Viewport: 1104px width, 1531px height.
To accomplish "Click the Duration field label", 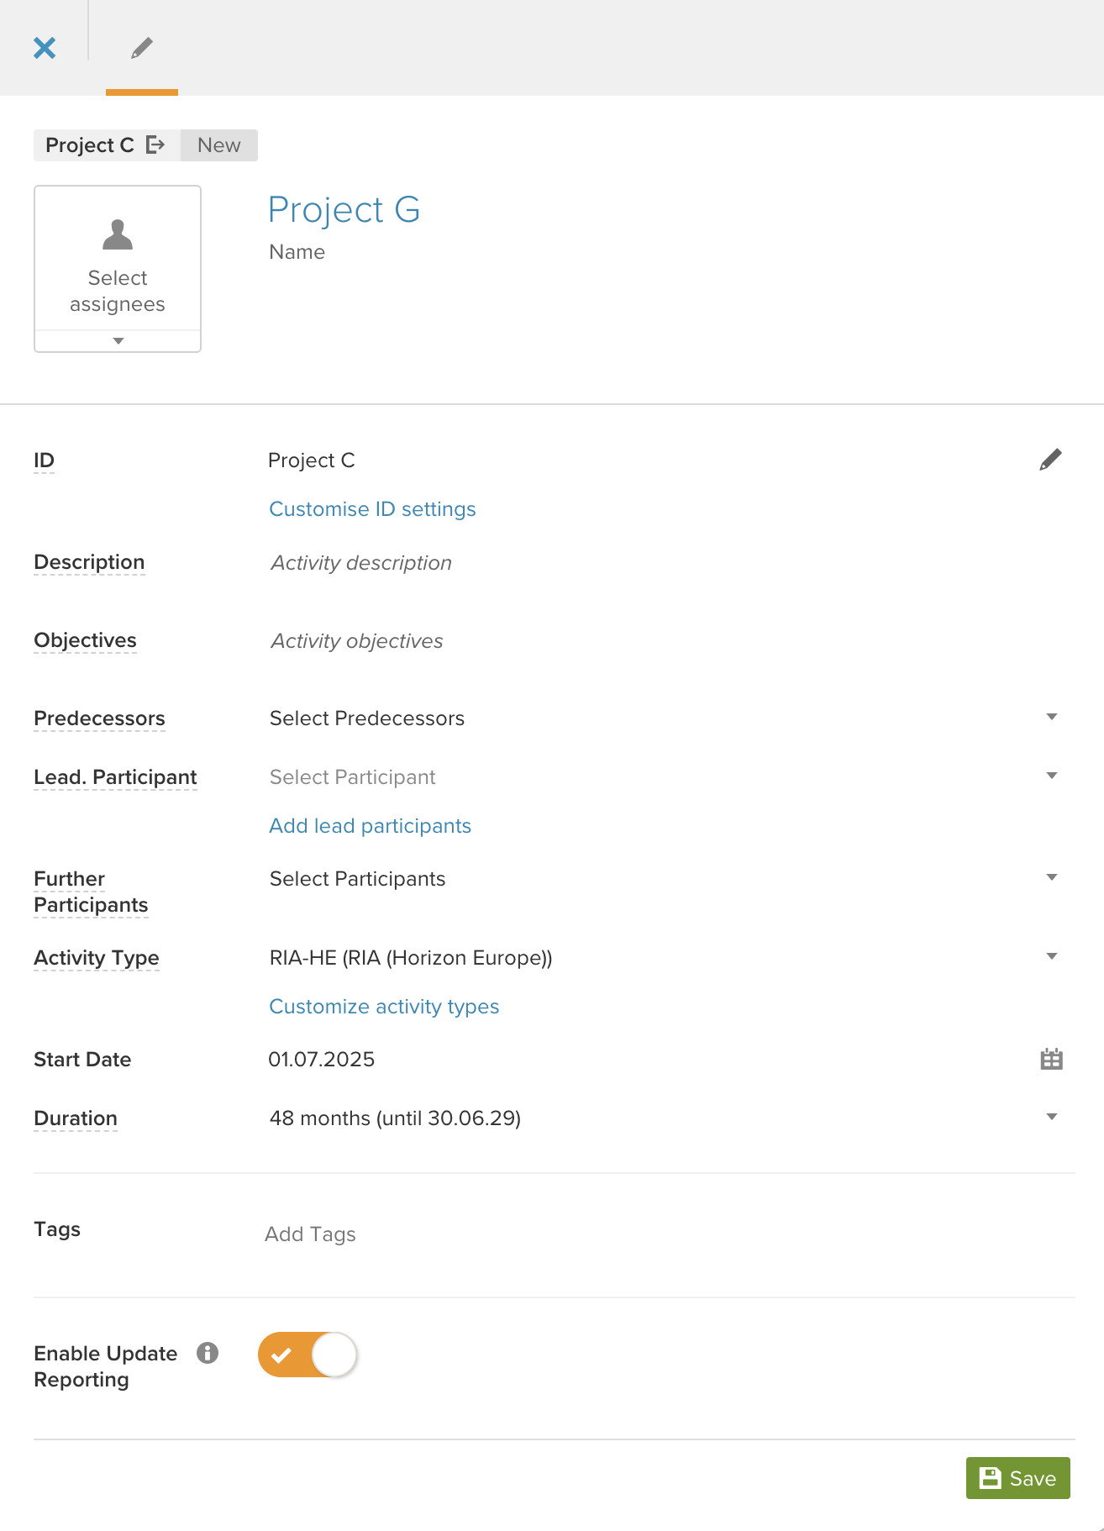I will coord(76,1118).
